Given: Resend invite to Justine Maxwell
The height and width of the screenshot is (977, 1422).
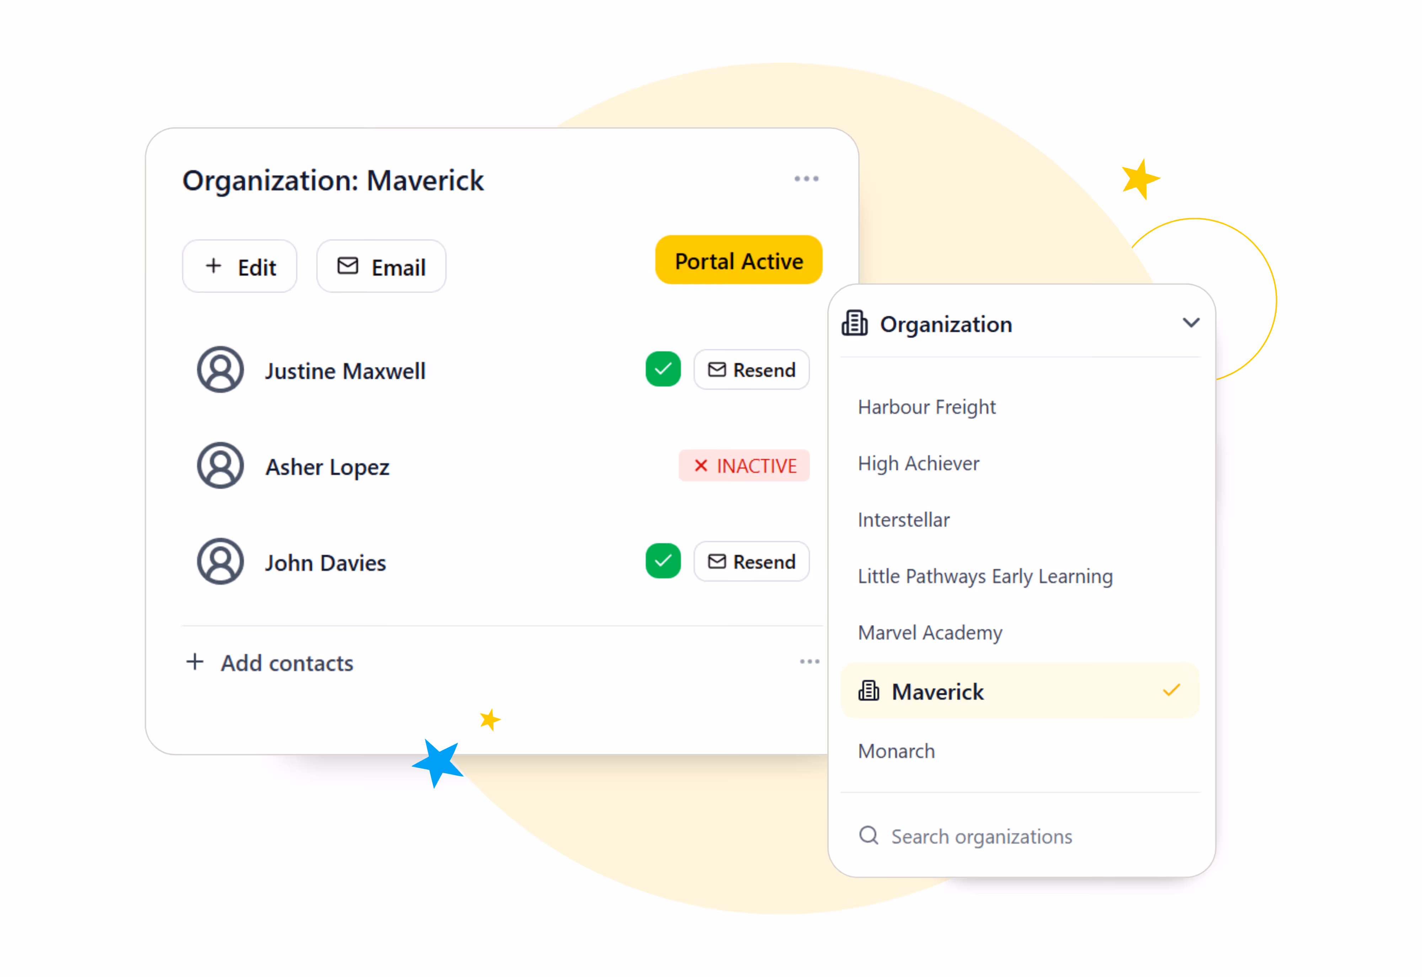Looking at the screenshot, I should 751,370.
